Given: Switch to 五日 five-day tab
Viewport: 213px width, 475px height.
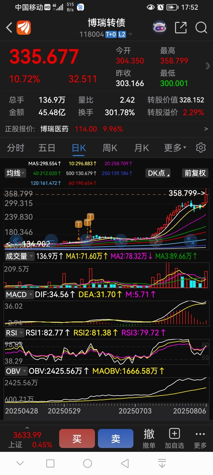Looking at the screenshot, I should tap(47, 148).
